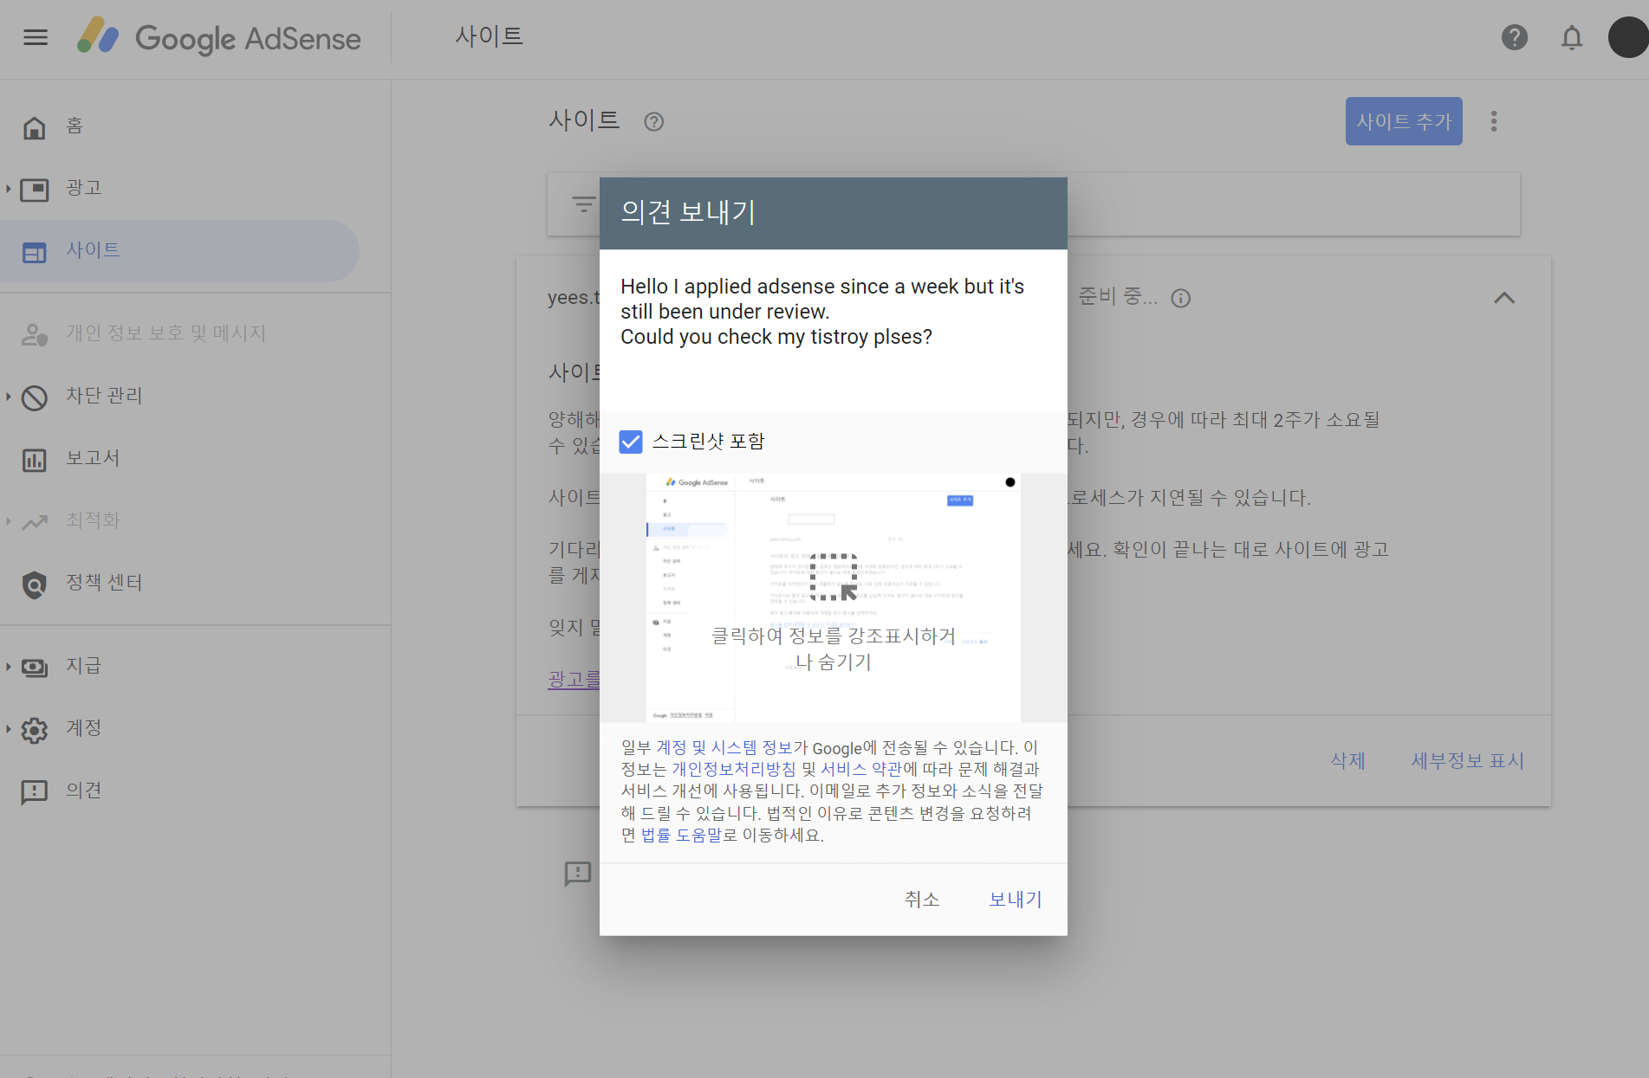1649x1078 pixels.
Task: Click the 차단 관리 block icon
Action: pyautogui.click(x=35, y=397)
